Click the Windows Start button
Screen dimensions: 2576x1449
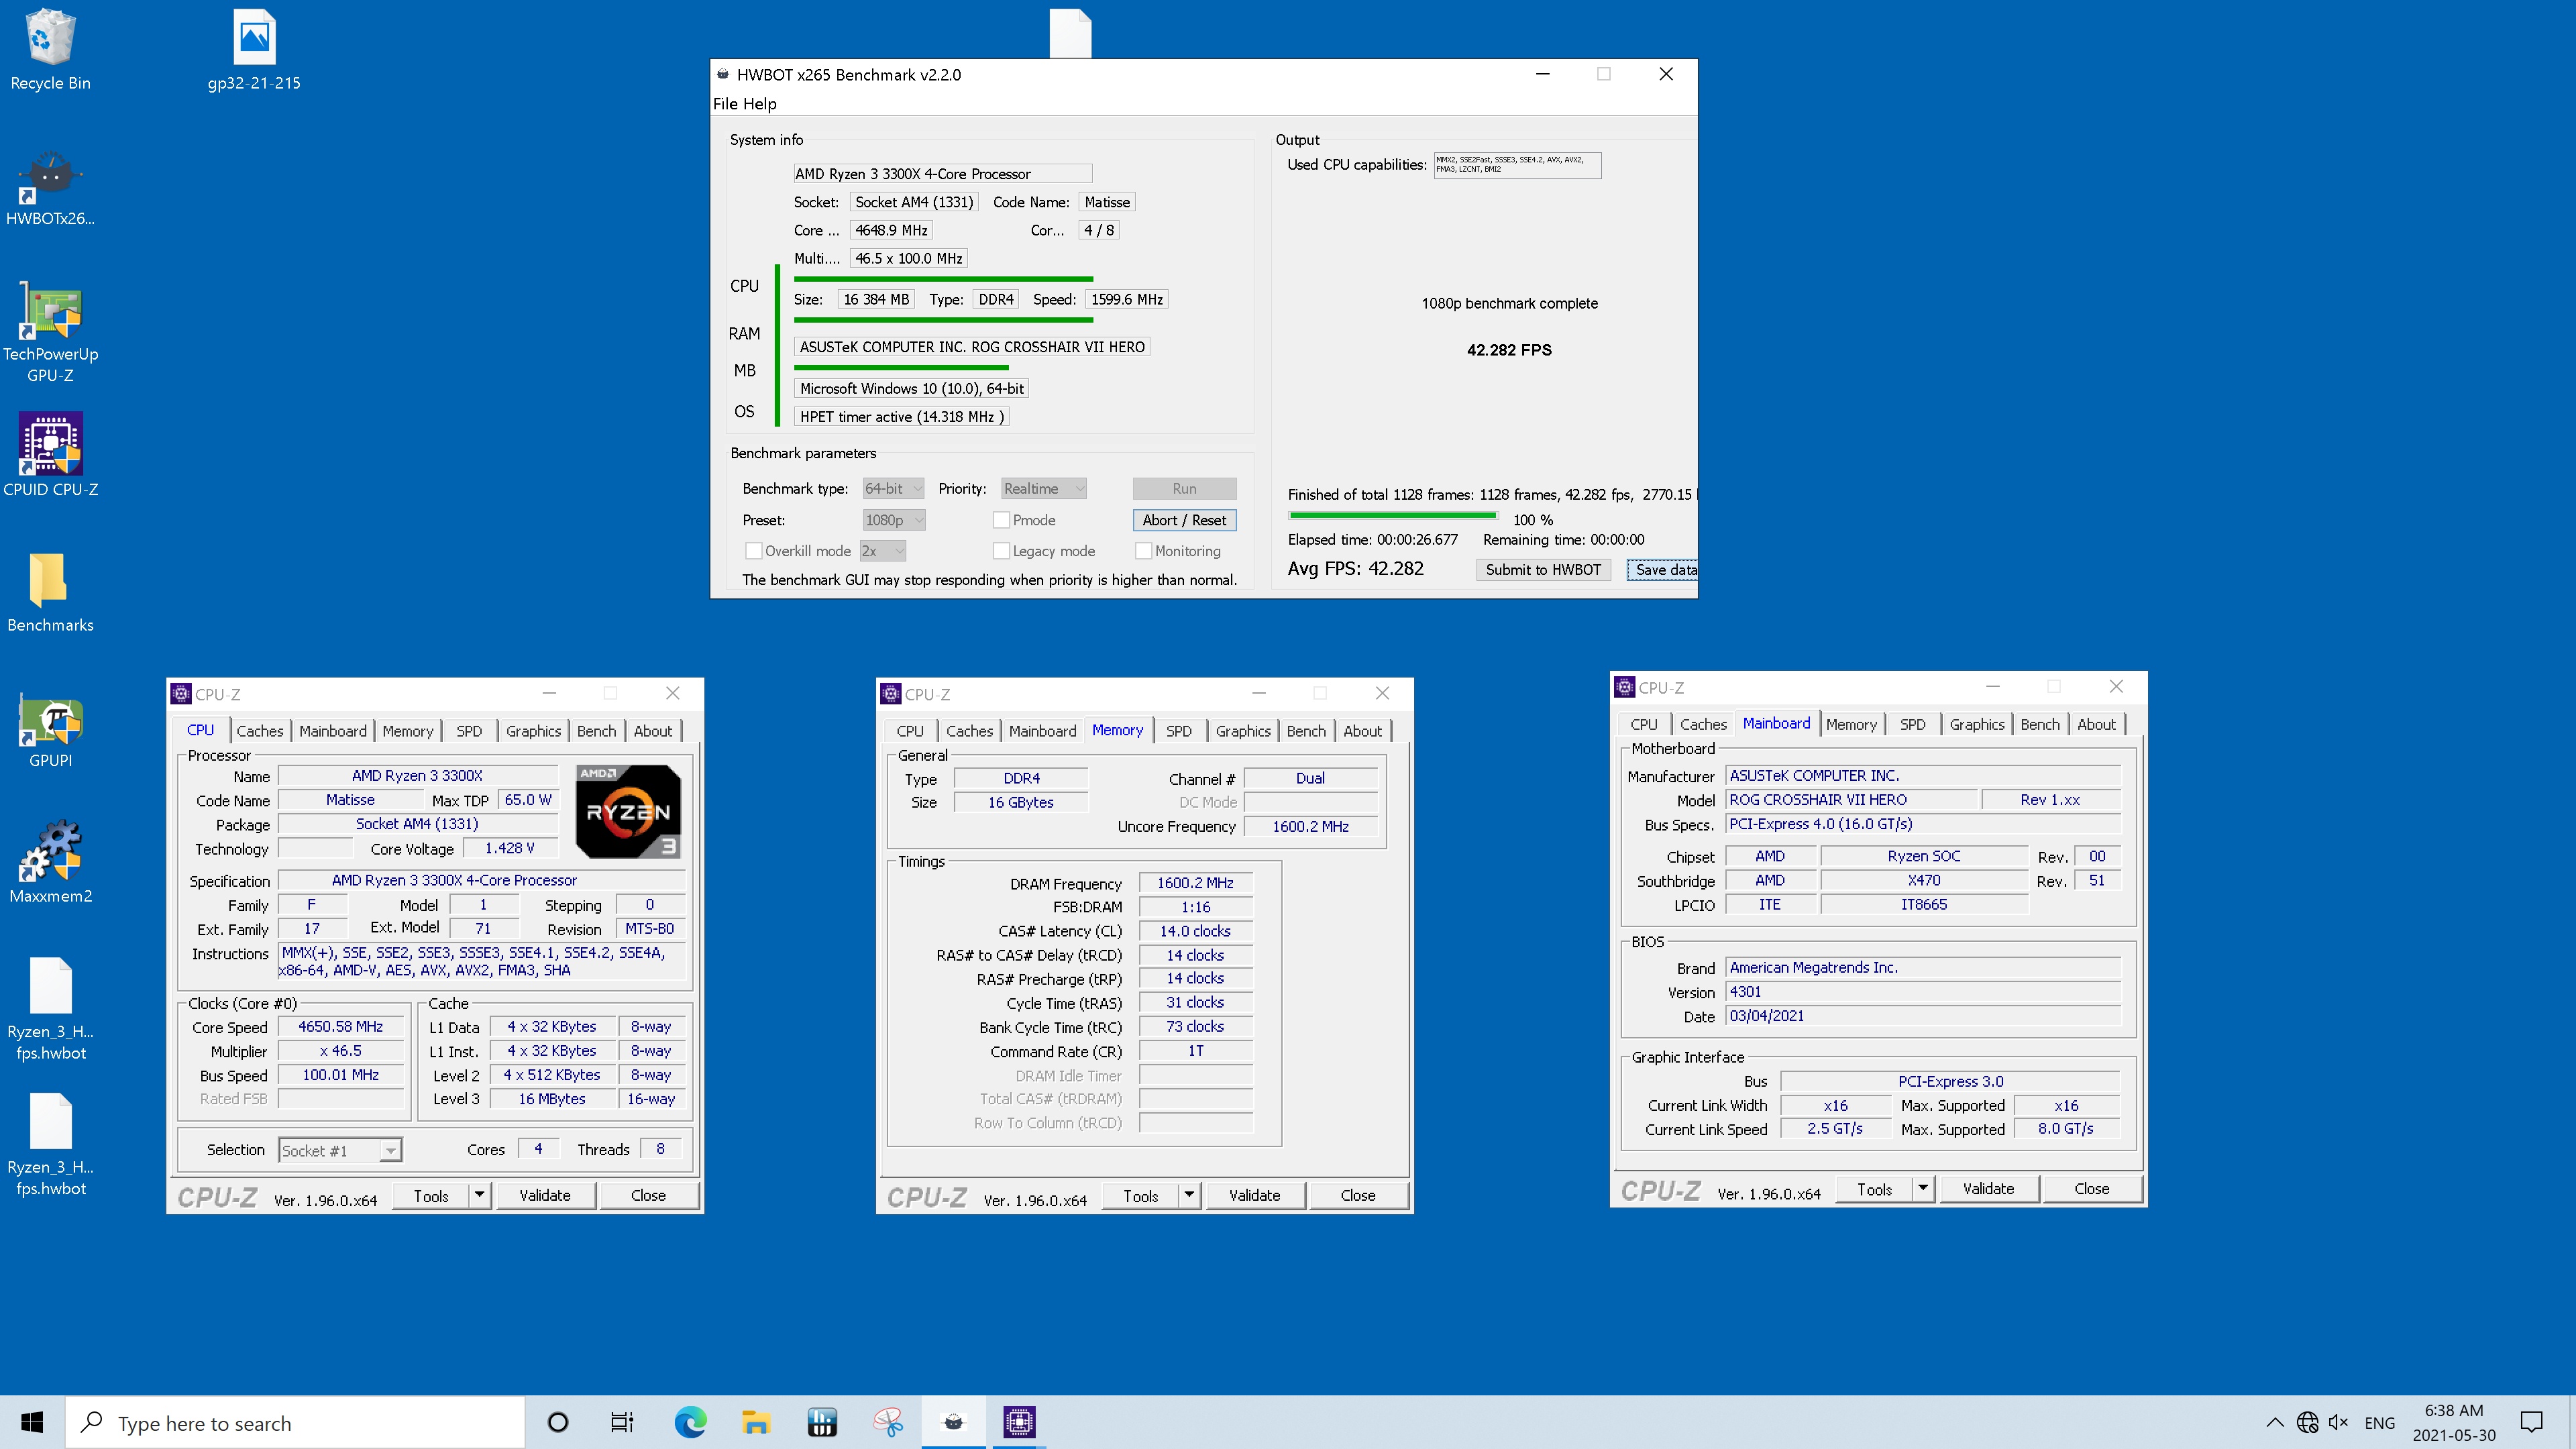pyautogui.click(x=32, y=1422)
